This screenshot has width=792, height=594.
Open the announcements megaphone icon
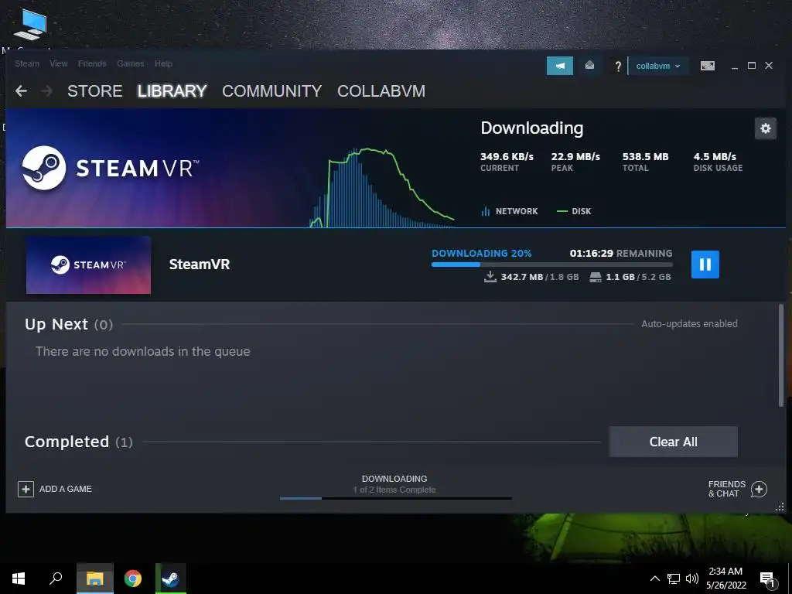click(560, 66)
